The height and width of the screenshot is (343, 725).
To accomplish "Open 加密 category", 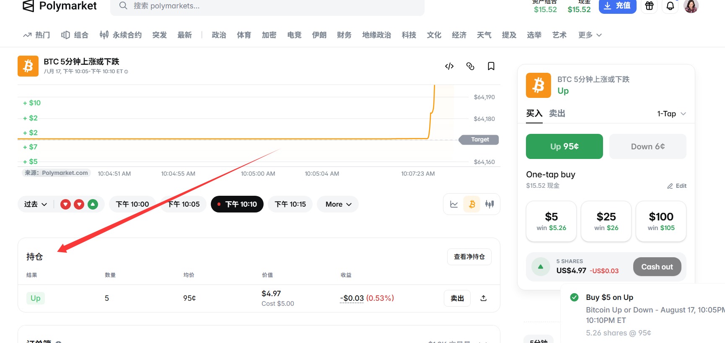I will (x=269, y=35).
